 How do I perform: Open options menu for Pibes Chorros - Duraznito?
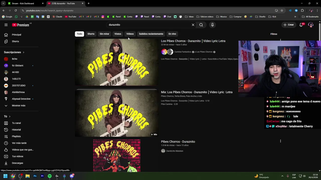(x=280, y=141)
